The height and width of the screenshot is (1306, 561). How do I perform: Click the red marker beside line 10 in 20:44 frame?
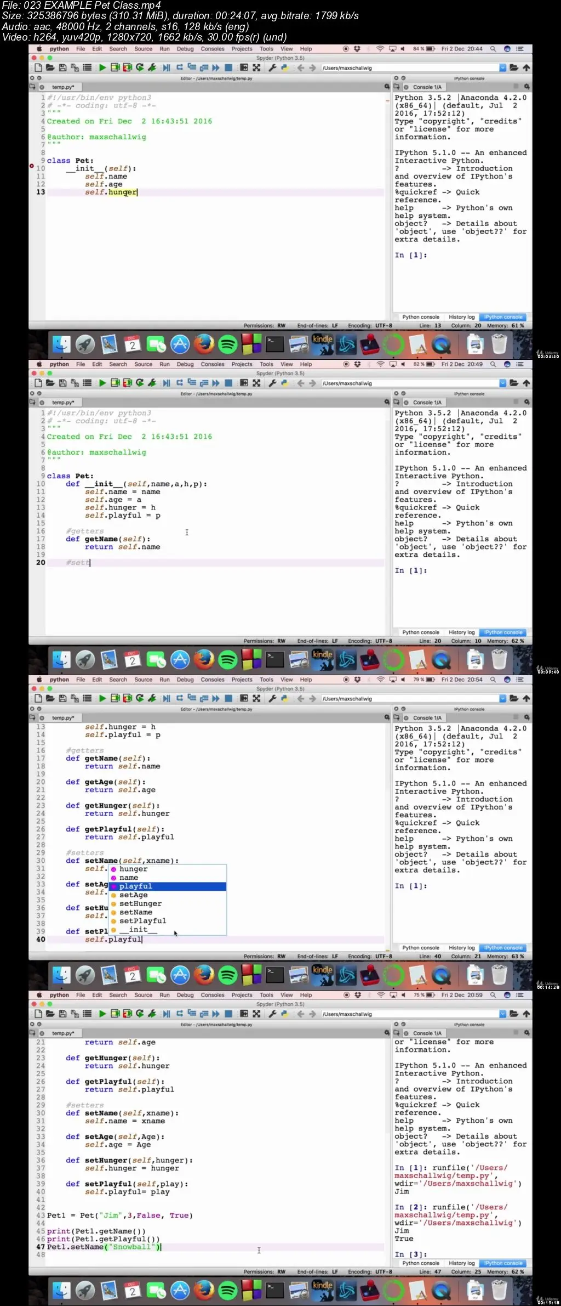32,166
